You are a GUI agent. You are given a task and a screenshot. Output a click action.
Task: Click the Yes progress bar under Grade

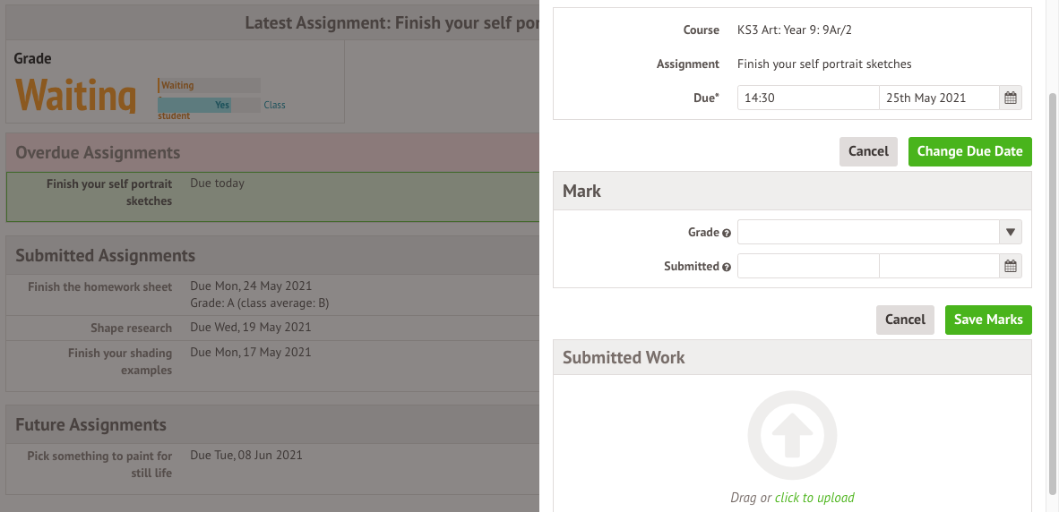click(194, 106)
